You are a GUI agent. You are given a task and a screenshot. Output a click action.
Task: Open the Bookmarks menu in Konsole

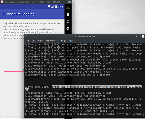click(50, 41)
